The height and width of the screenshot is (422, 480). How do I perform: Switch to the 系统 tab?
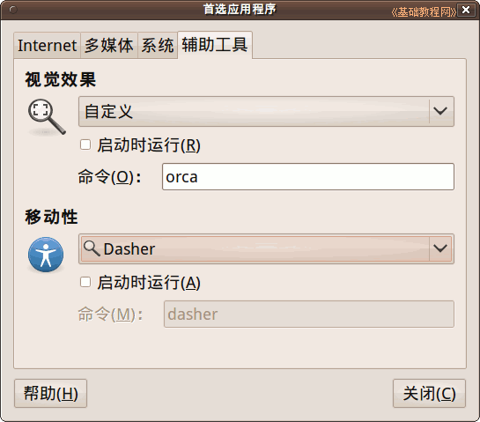[158, 45]
